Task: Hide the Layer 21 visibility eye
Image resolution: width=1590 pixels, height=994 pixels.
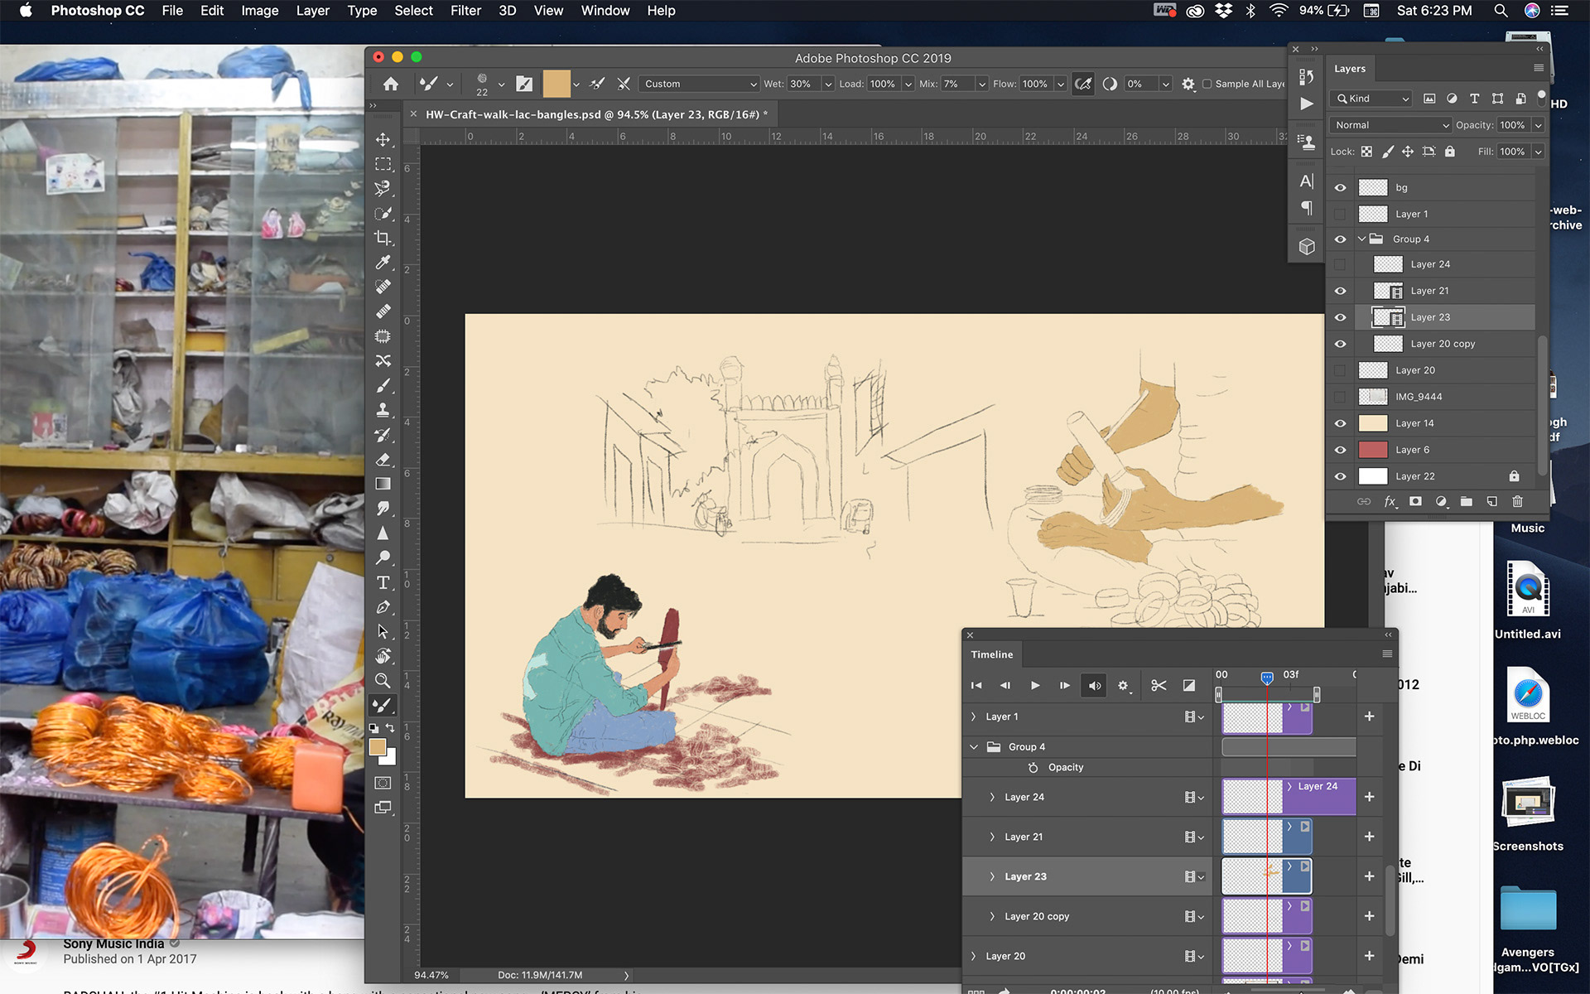Action: tap(1340, 291)
